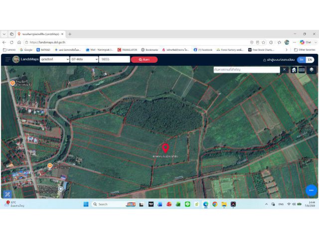The width and height of the screenshot is (319, 239).
Task: Open the MITRAD bookmark
Action: pos(43,50)
